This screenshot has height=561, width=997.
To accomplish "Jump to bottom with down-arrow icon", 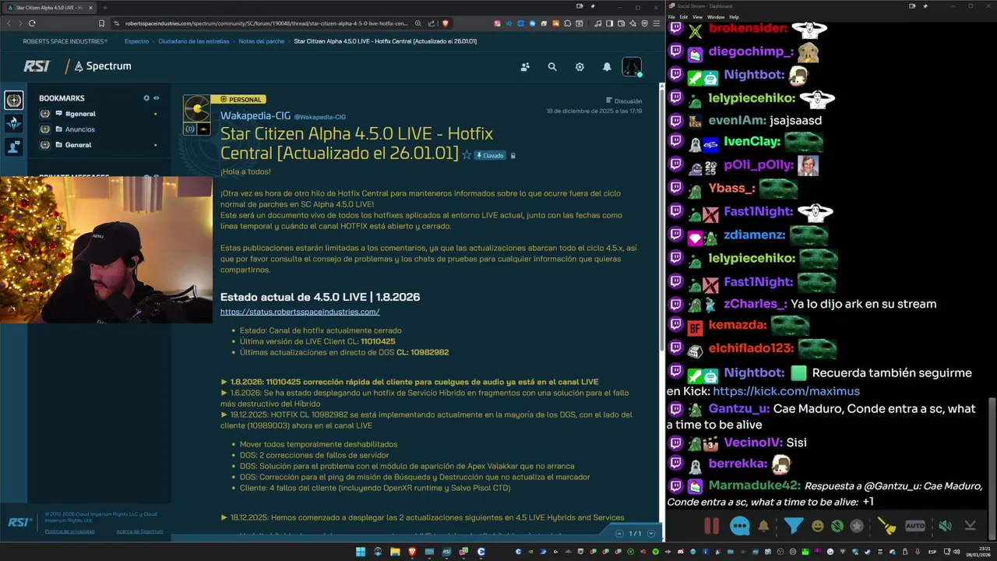I will click(x=970, y=526).
